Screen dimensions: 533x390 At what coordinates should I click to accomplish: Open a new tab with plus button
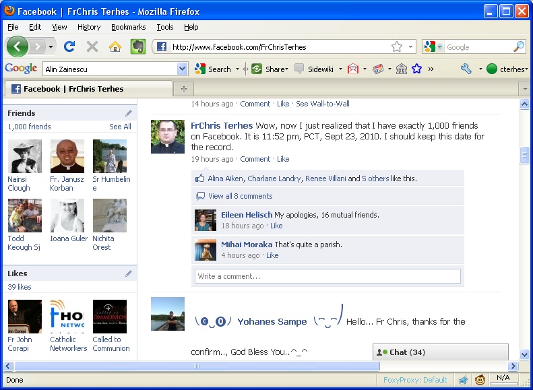[184, 89]
